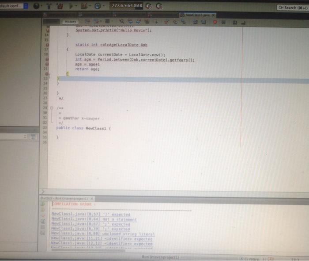Screen dimensions: 309x261
Task: Click error marker beside Period.between line
Action: coord(47,59)
